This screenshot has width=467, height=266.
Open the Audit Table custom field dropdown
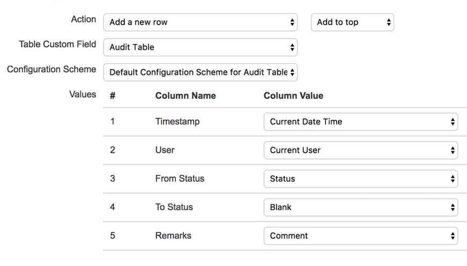click(200, 47)
